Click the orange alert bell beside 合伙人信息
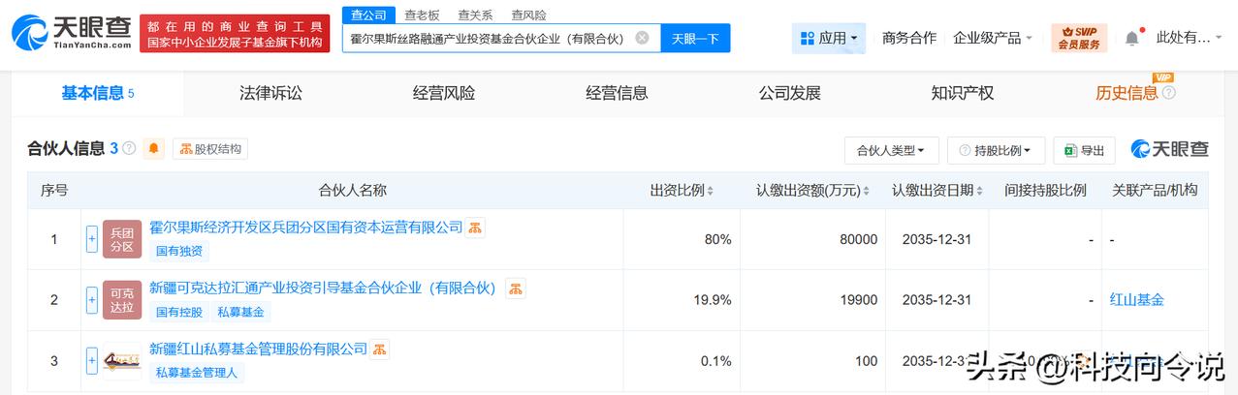Viewport: 1238px width, 395px height. click(x=154, y=149)
